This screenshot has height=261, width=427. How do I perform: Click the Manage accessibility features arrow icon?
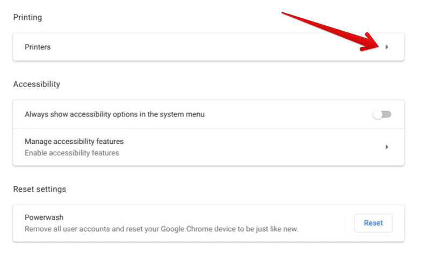click(387, 147)
